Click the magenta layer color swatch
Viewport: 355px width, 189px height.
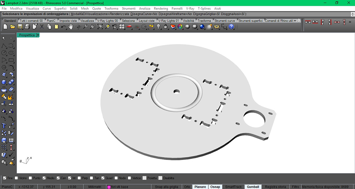[109, 187]
